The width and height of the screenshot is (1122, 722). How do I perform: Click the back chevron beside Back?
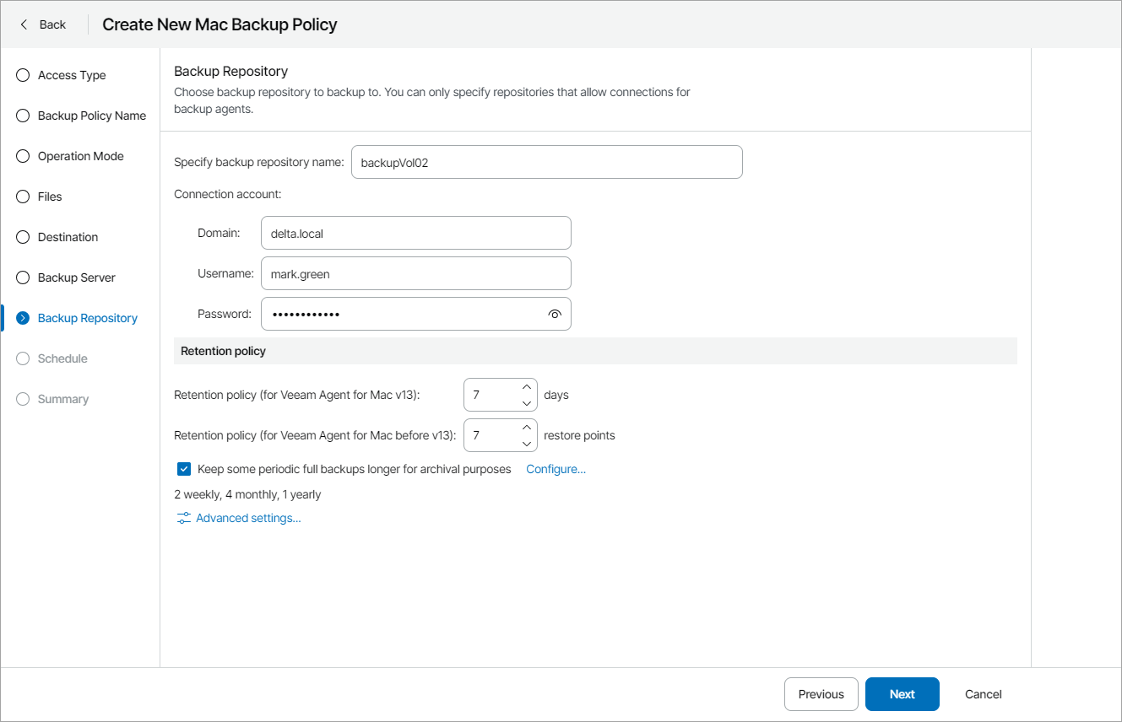point(23,24)
